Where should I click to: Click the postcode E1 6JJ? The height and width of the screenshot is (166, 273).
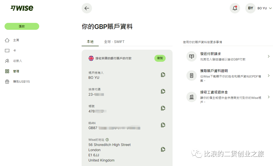pyautogui.click(x=94, y=155)
